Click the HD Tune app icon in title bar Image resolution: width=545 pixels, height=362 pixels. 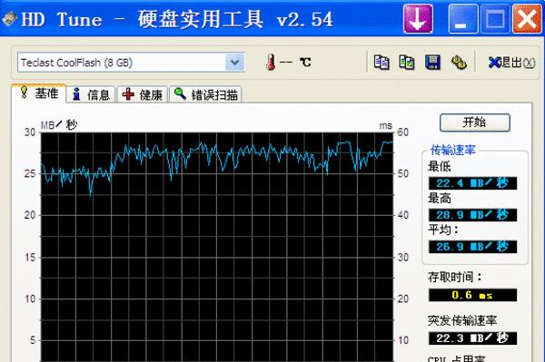(9, 19)
